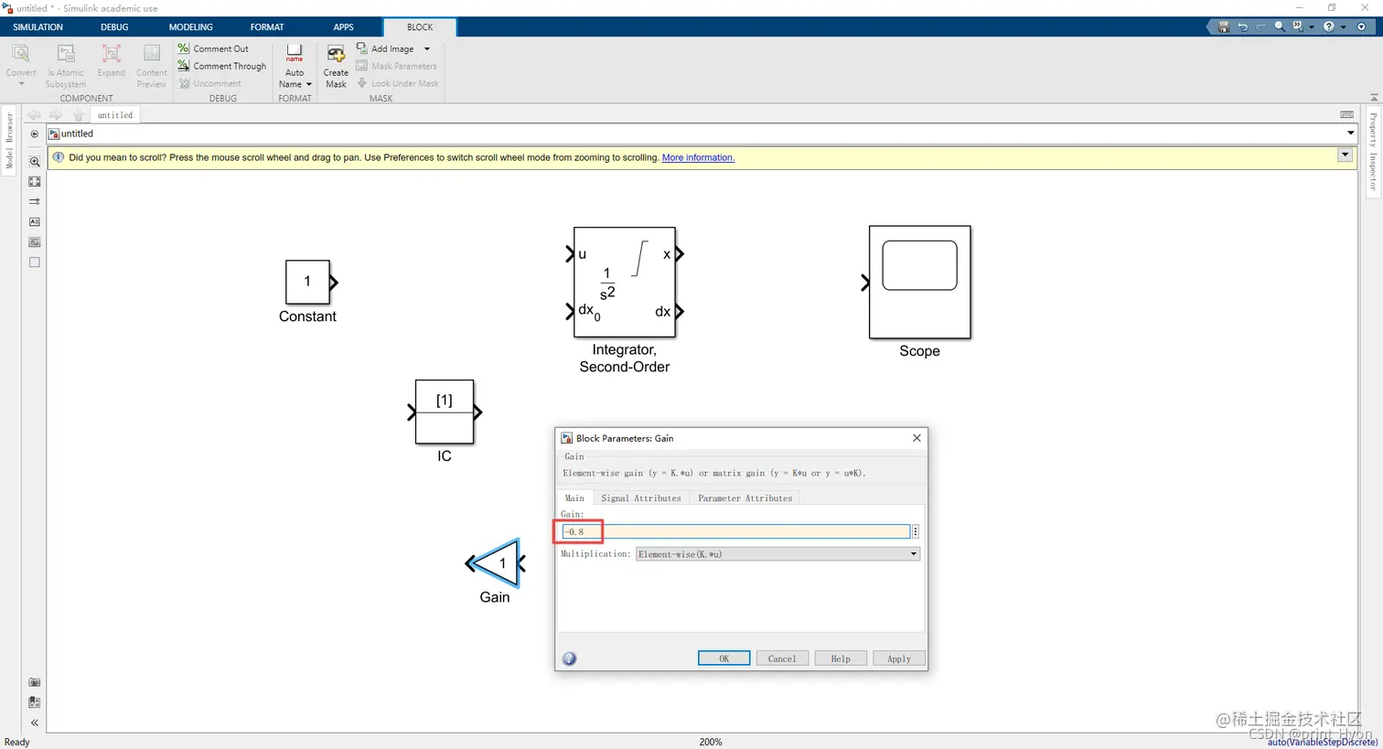The height and width of the screenshot is (749, 1383).
Task: Select the Gain triangle block
Action: 497,563
